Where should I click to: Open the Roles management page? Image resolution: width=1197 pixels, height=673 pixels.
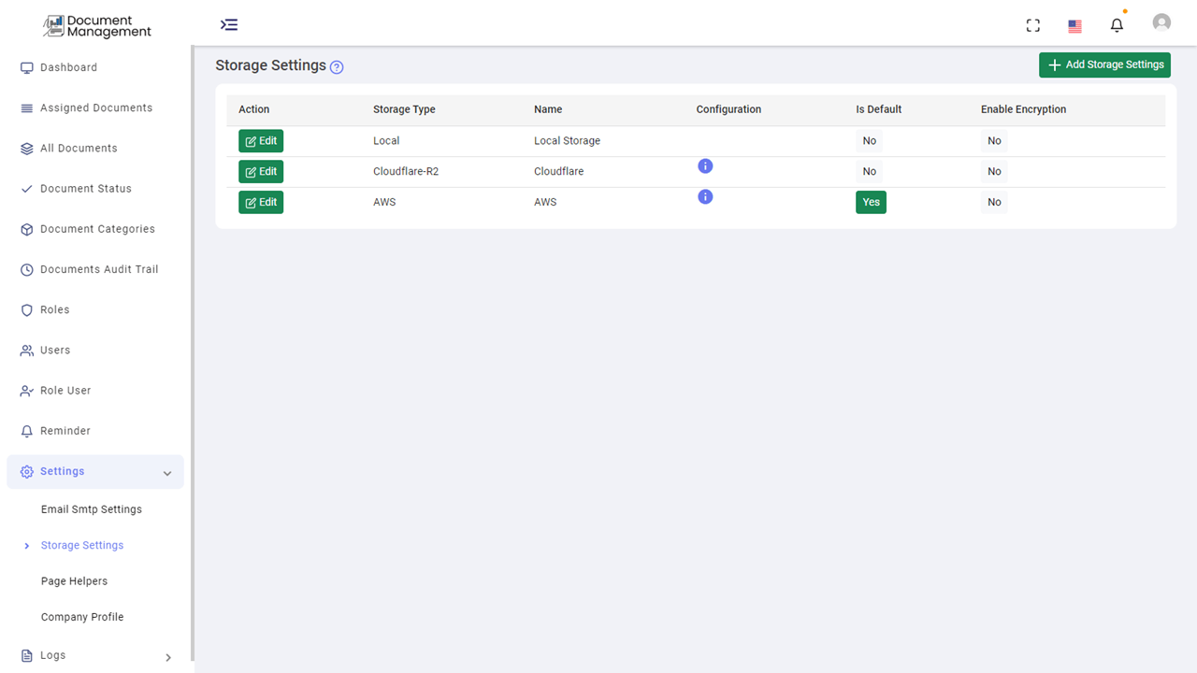[55, 309]
